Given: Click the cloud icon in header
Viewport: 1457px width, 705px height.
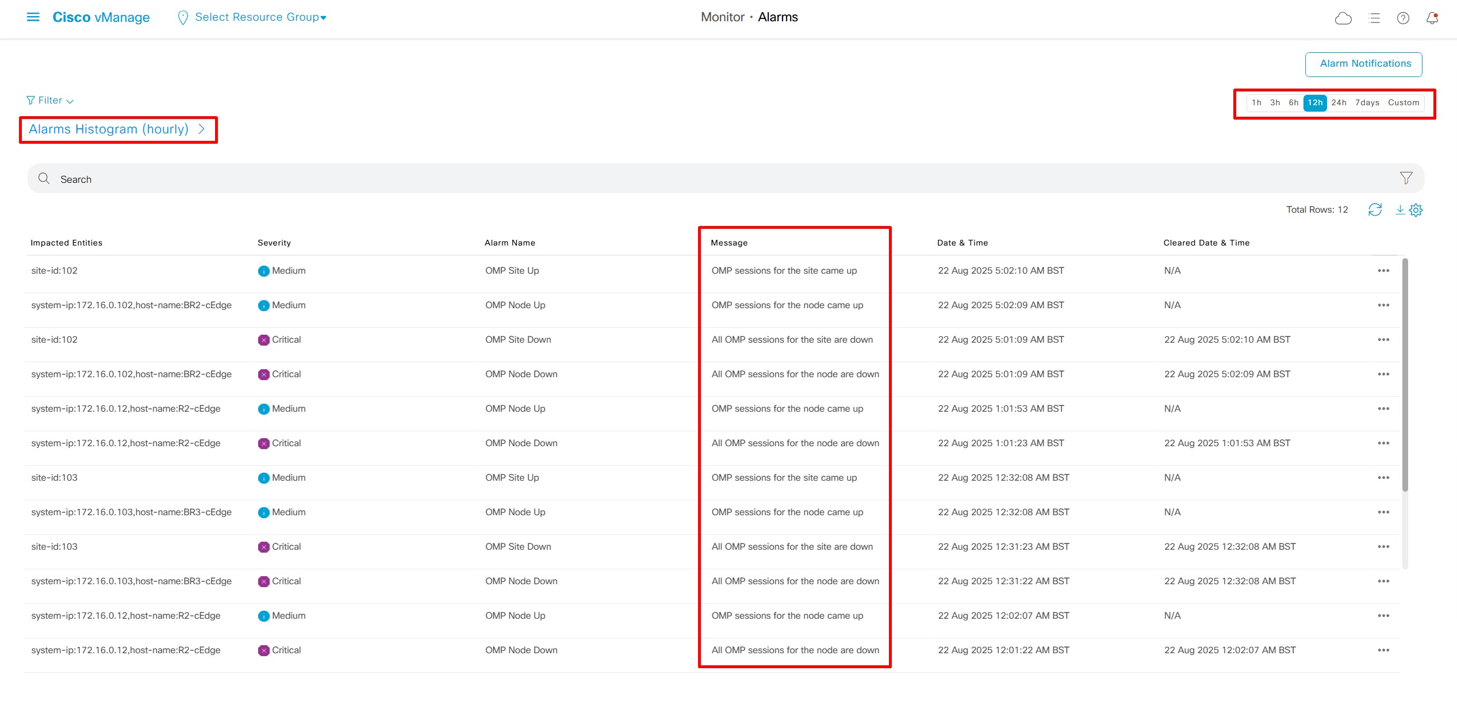Looking at the screenshot, I should [1343, 18].
